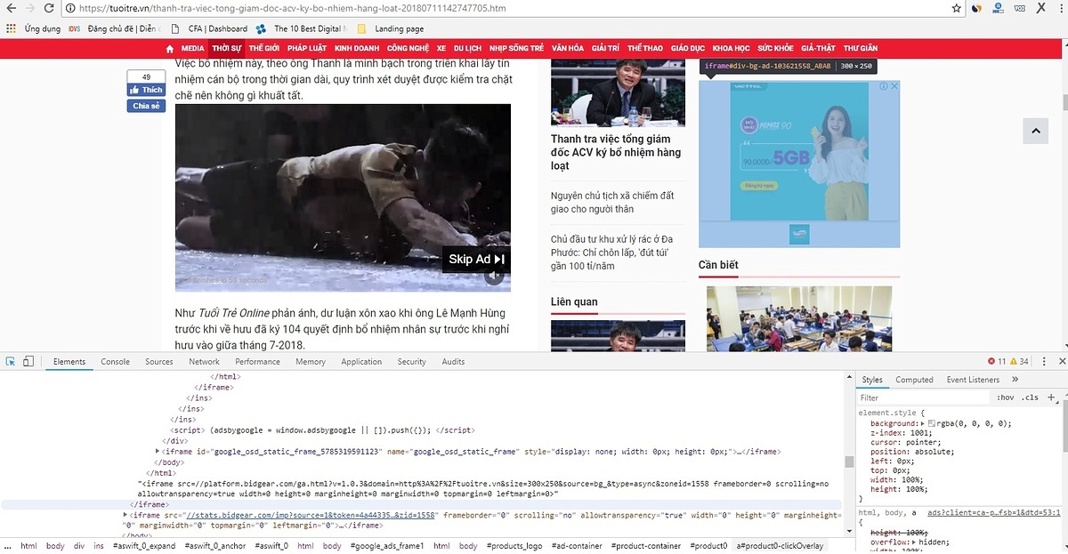1068x554 pixels.
Task: Select the Elements tab
Action: click(69, 362)
